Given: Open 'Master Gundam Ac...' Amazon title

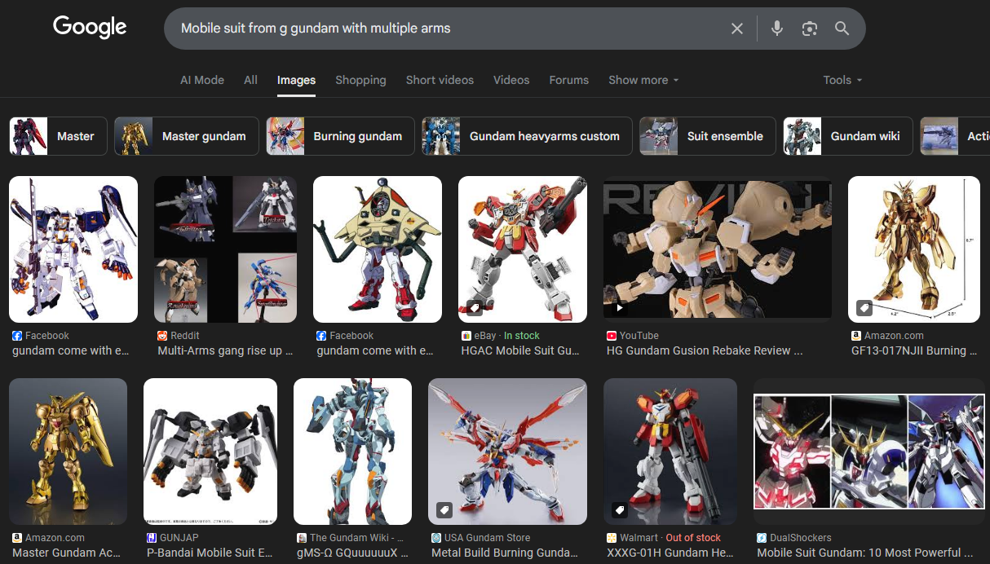Looking at the screenshot, I should click(x=67, y=553).
